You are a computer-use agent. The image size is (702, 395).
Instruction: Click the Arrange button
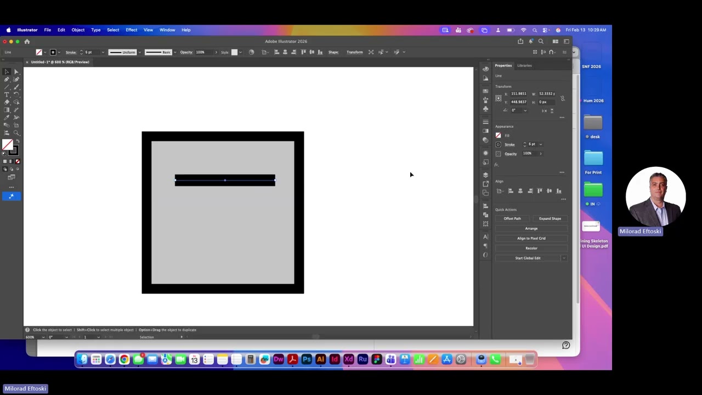point(531,228)
